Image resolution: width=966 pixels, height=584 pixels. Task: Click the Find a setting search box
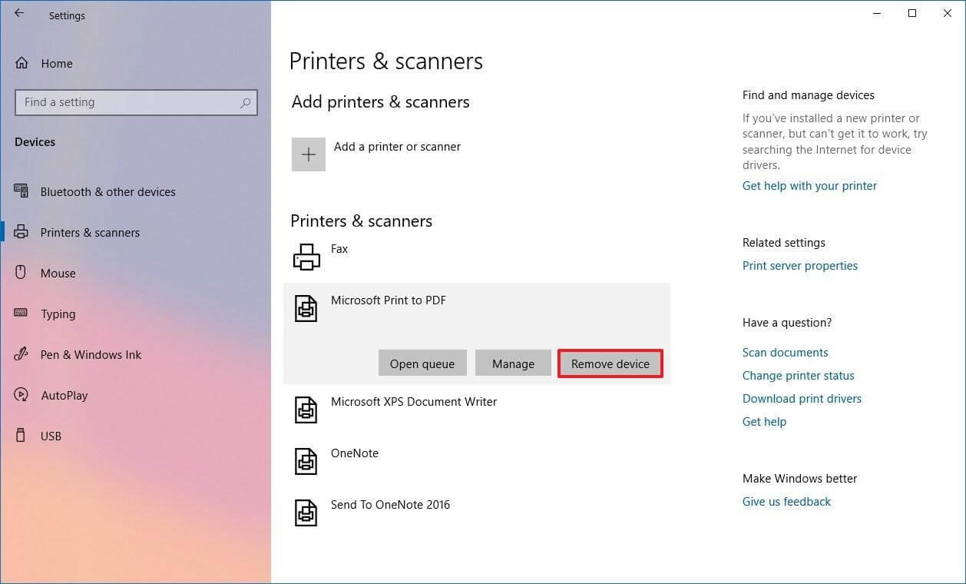136,101
